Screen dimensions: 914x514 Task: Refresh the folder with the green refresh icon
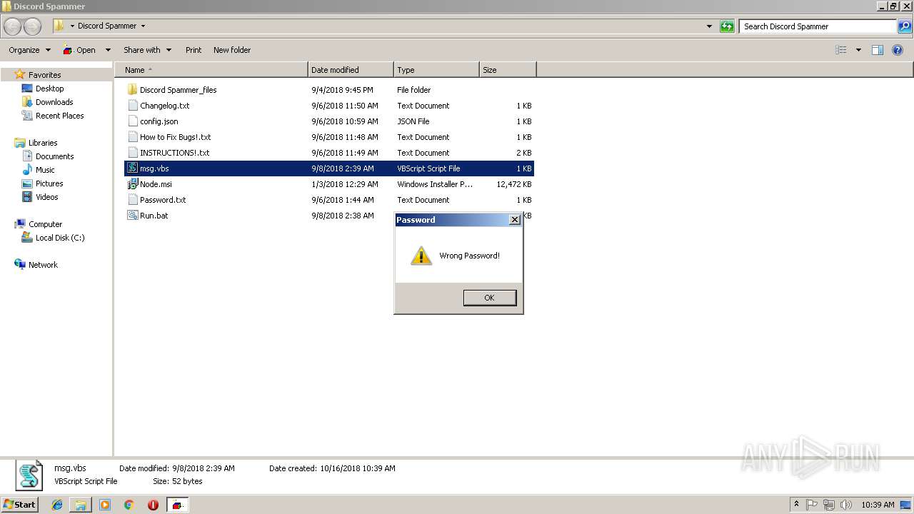[x=727, y=26]
